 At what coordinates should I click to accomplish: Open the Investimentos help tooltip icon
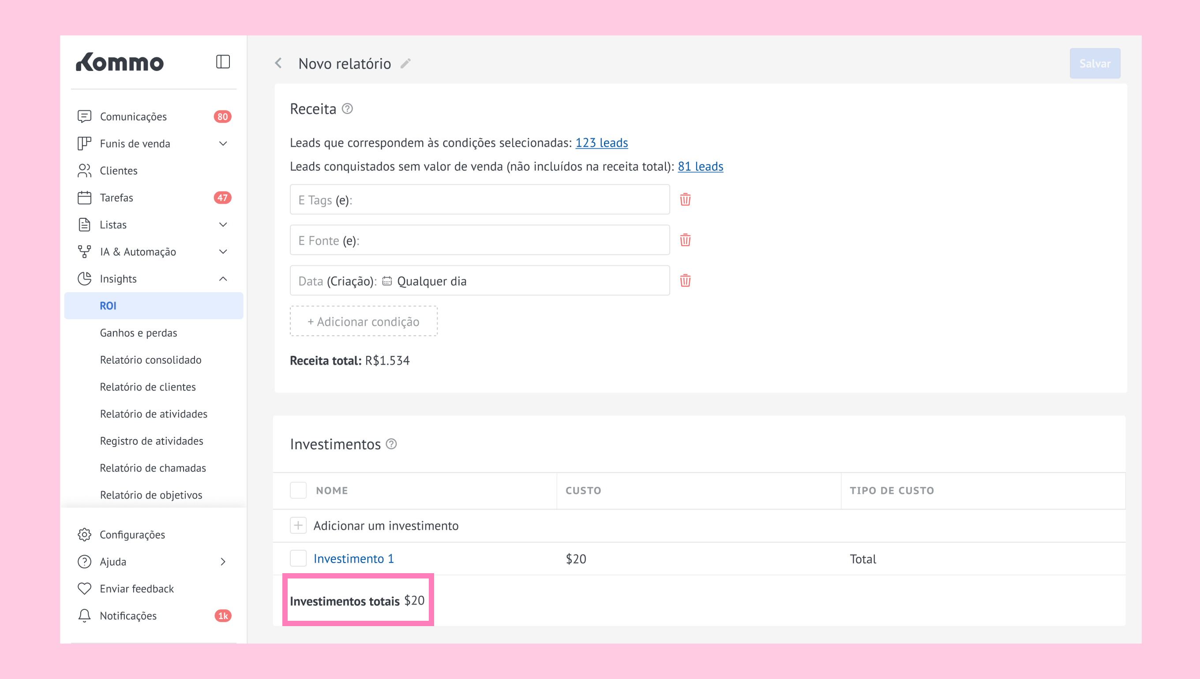point(391,444)
